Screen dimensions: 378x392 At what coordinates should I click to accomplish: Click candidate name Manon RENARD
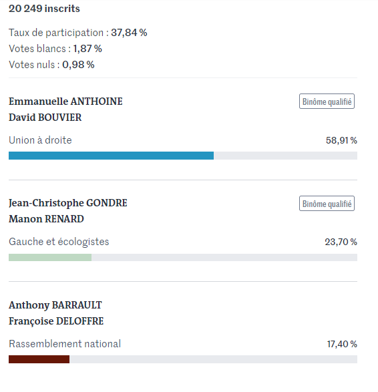pyautogui.click(x=46, y=219)
